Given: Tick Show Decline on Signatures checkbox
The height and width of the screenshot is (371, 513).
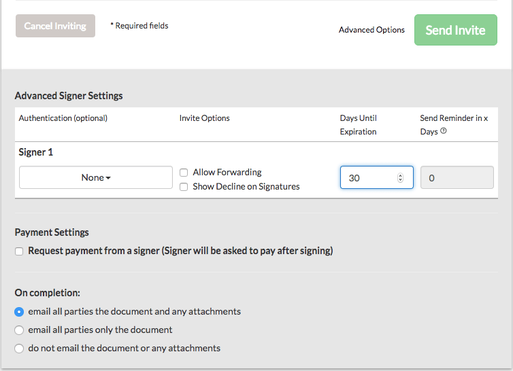Looking at the screenshot, I should 184,187.
